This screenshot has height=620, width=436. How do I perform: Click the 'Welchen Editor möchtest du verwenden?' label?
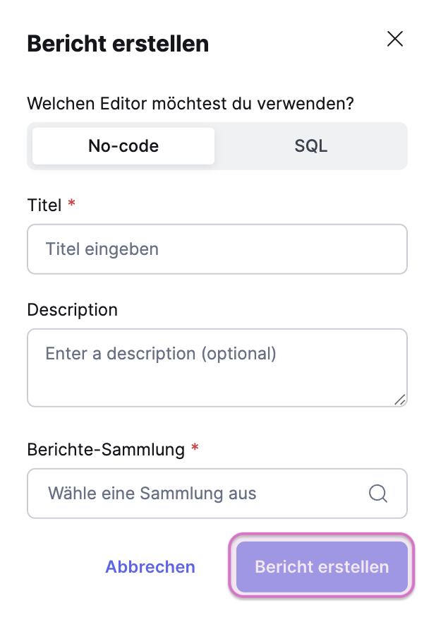pos(190,104)
